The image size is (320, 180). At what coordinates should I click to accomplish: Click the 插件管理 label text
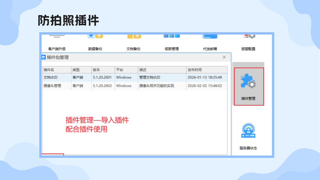(x=248, y=99)
